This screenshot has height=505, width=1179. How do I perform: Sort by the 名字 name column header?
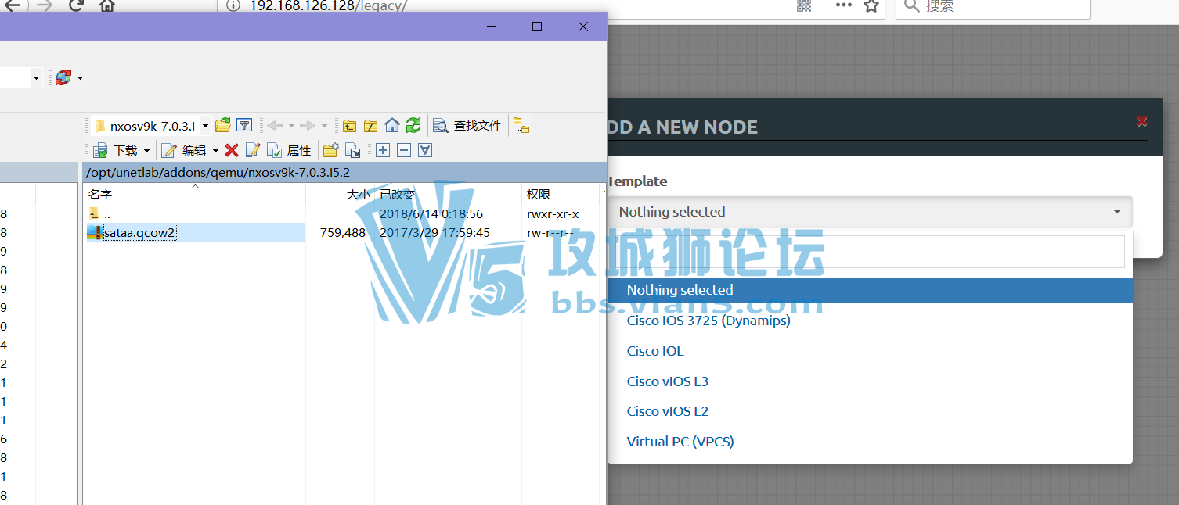tap(195, 194)
